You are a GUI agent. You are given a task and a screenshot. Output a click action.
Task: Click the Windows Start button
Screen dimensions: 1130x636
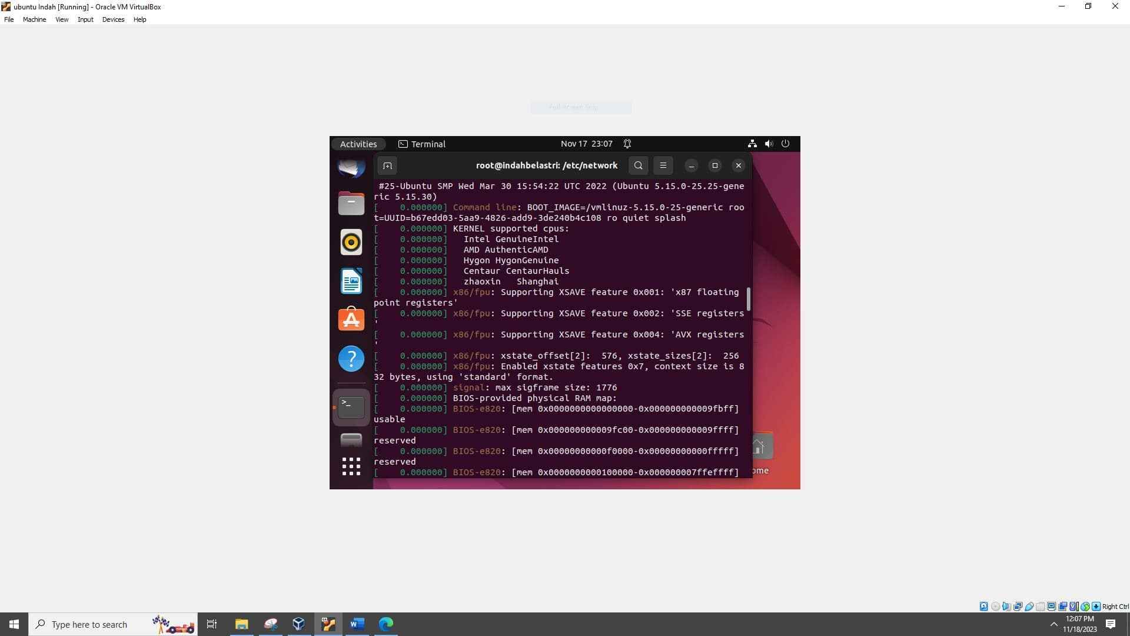point(14,624)
